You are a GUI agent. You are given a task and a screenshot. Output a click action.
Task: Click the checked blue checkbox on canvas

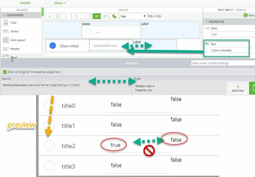[x=53, y=45]
